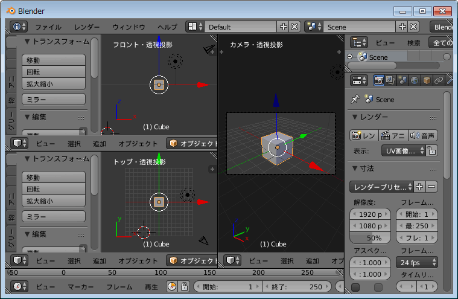Adjust the 50% resolution scale slider

pos(370,237)
